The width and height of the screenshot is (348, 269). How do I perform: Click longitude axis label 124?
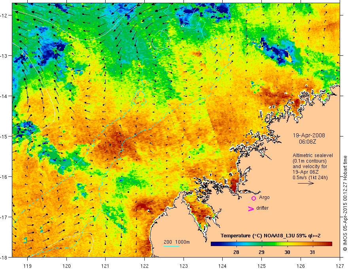[223, 266]
